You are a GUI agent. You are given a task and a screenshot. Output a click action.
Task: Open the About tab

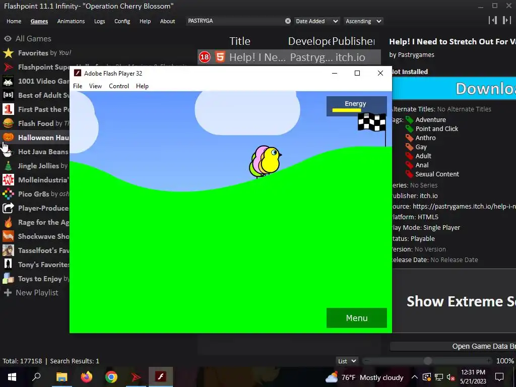[167, 21]
